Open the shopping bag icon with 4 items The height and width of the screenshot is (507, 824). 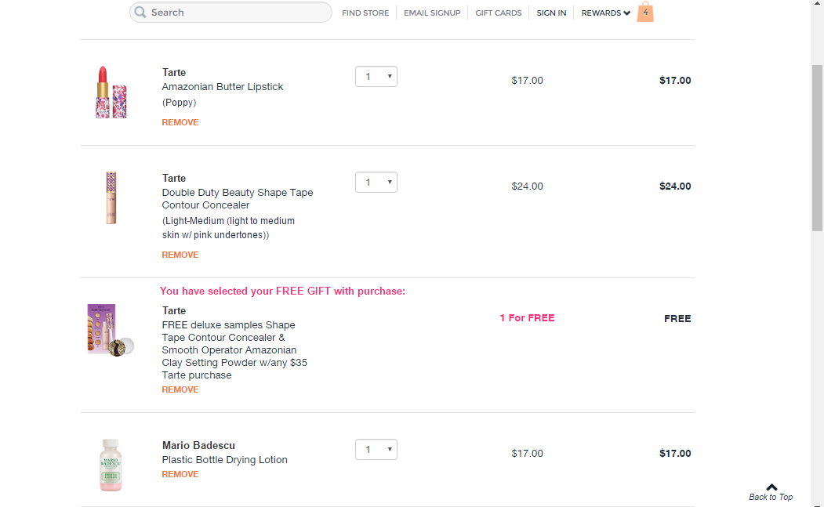[645, 12]
